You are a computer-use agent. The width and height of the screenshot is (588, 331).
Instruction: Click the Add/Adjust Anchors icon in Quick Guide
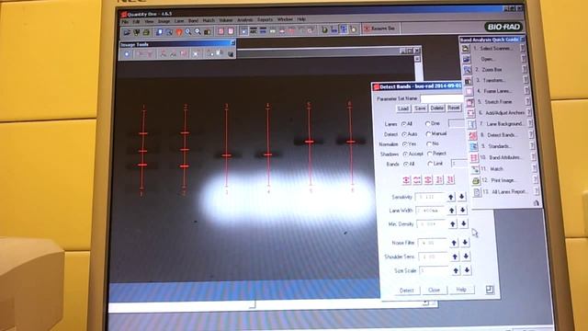[471, 113]
